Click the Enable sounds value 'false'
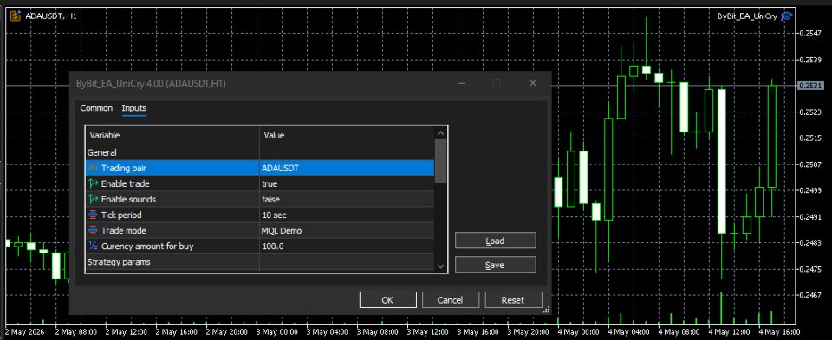 pyautogui.click(x=270, y=199)
